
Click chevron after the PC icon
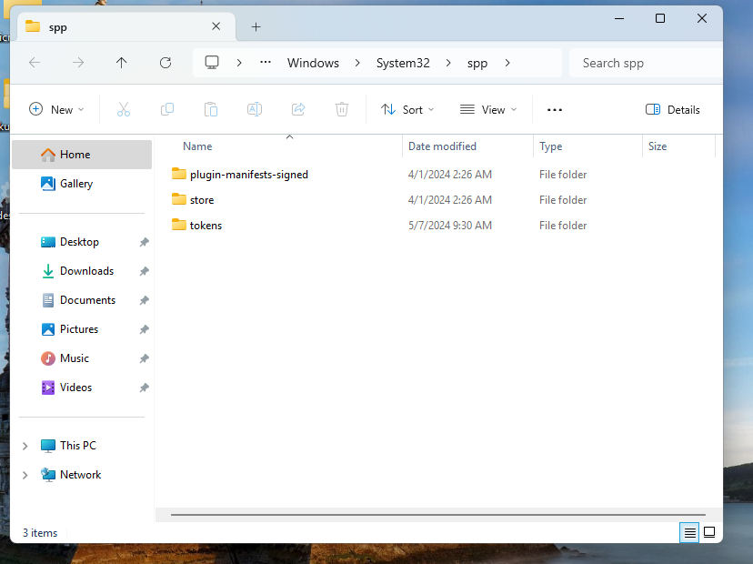238,63
